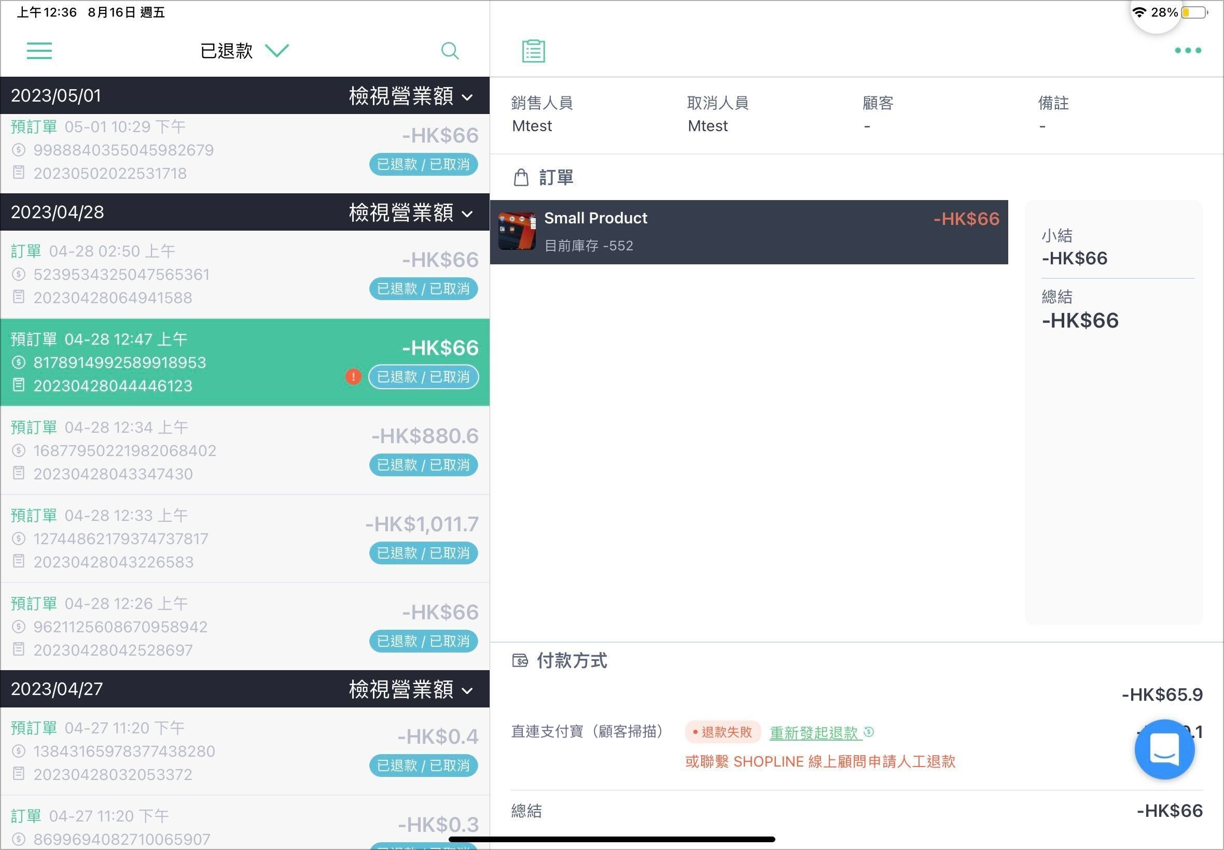Screen dimensions: 1224x850
Task: Click the retry refund circular icon
Action: (x=869, y=732)
